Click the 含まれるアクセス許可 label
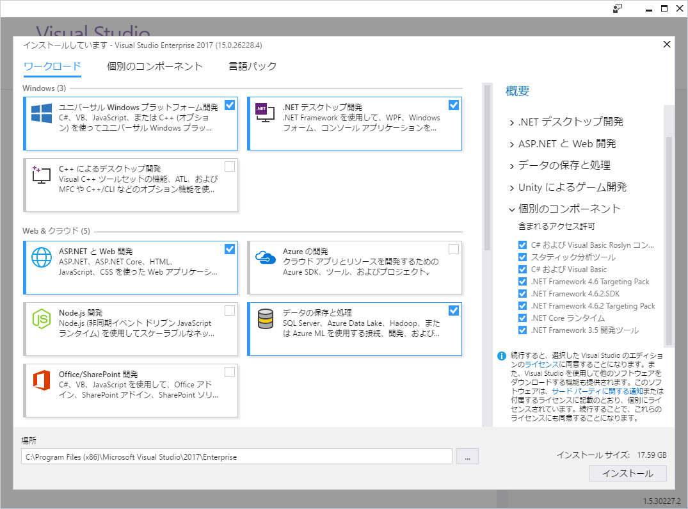Image resolution: width=688 pixels, height=509 pixels. [556, 227]
